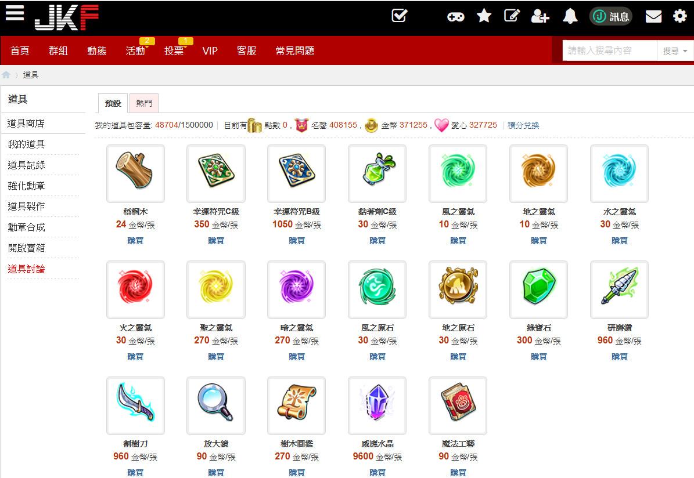Viewport: 694px width, 478px height.
Task: Open 常見問題 in navigation bar
Action: pyautogui.click(x=295, y=51)
